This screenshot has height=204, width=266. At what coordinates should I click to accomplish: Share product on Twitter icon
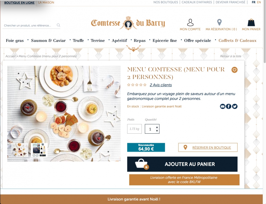[x=235, y=106]
